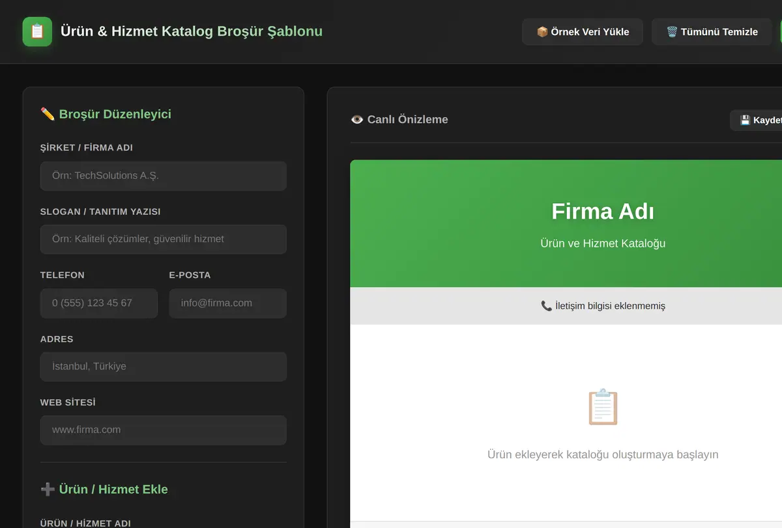The image size is (782, 528).
Task: Click the app title in the header
Action: [192, 31]
